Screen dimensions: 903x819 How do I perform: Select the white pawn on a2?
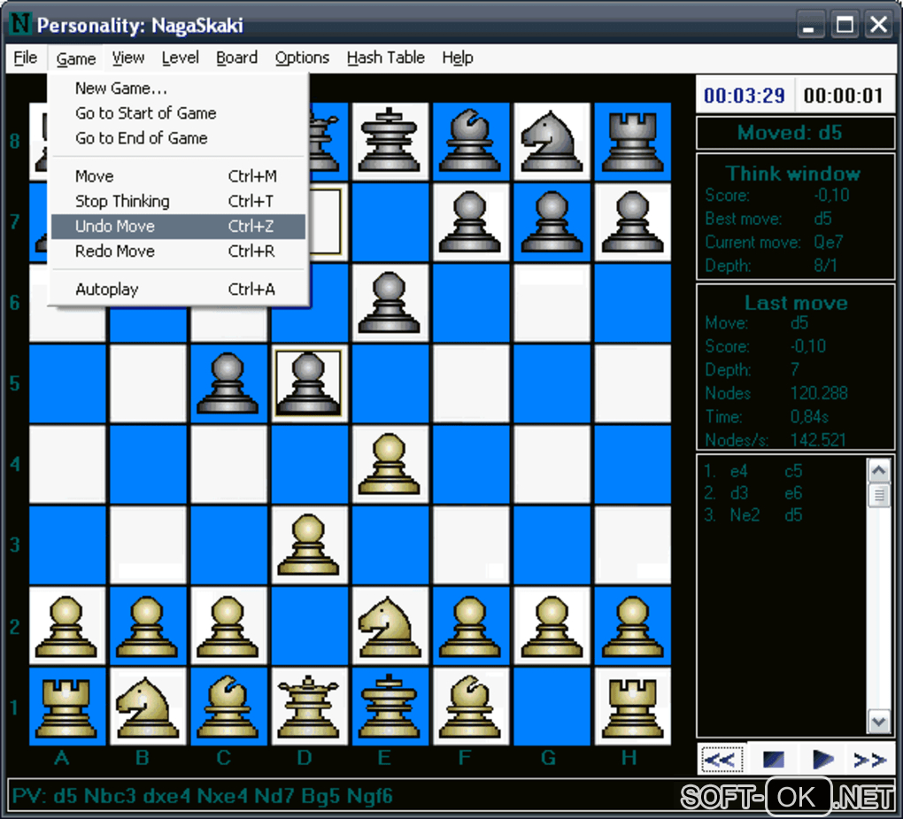click(x=66, y=626)
